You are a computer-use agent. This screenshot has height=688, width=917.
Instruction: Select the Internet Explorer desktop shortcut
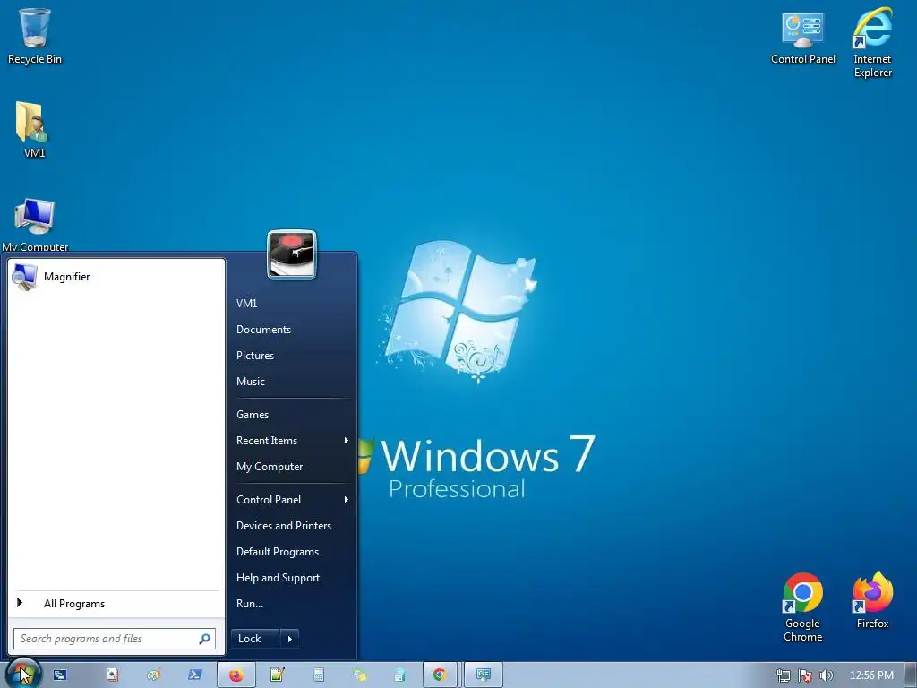872,42
